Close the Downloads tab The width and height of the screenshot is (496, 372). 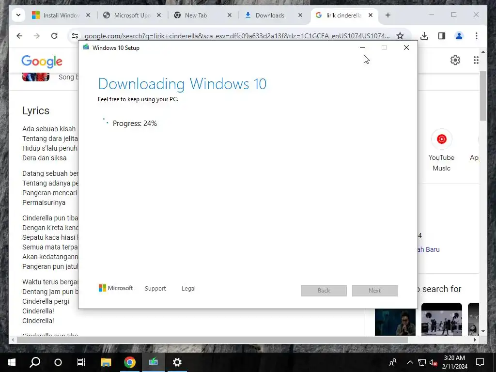tap(300, 15)
